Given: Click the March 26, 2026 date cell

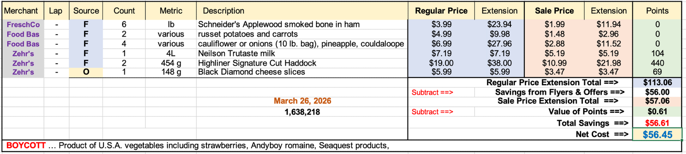Looking at the screenshot, I should click(x=302, y=101).
